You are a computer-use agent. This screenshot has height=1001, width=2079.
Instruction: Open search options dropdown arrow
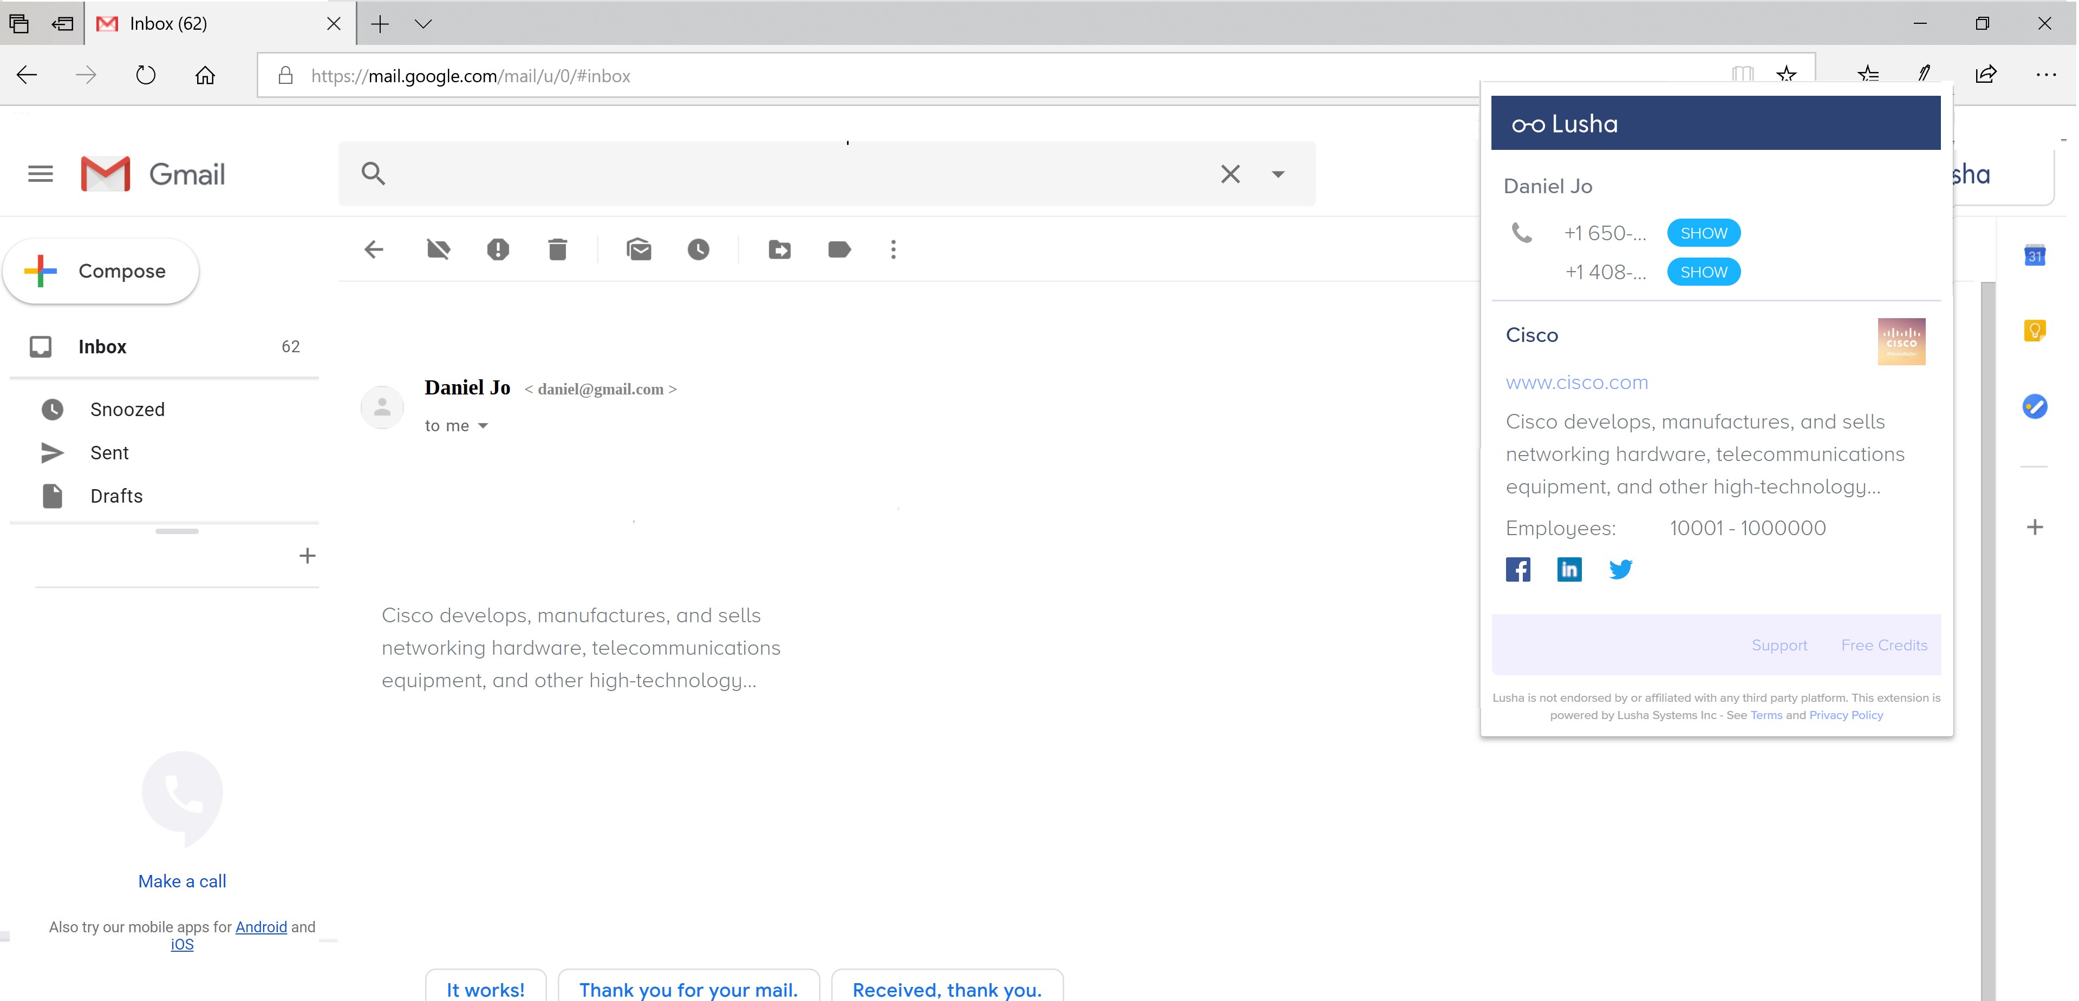[1278, 174]
